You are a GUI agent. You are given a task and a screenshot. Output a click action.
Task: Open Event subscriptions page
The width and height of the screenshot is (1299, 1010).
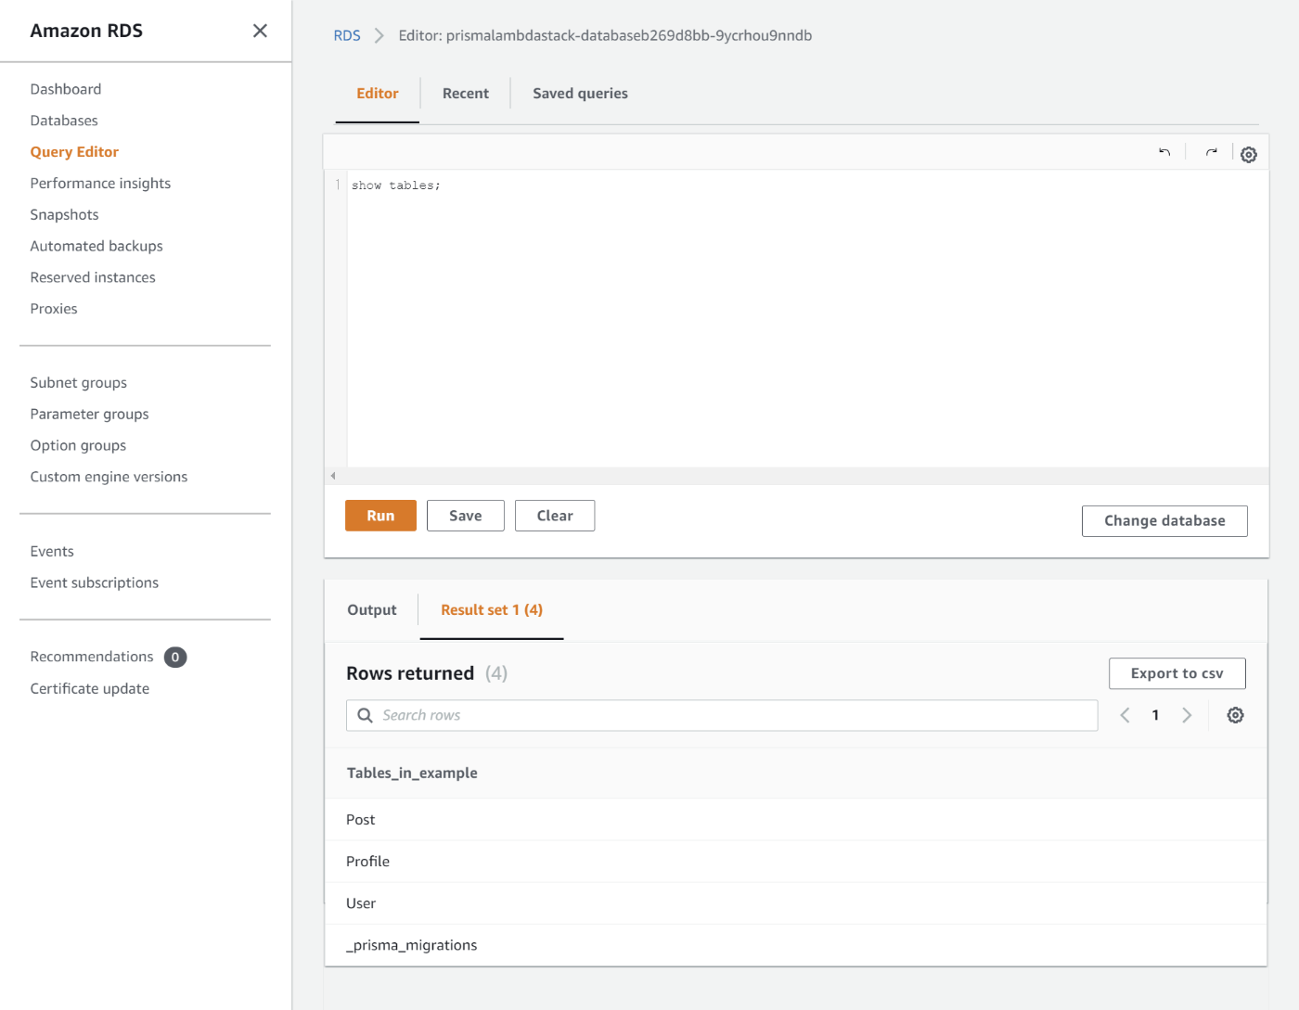(95, 582)
